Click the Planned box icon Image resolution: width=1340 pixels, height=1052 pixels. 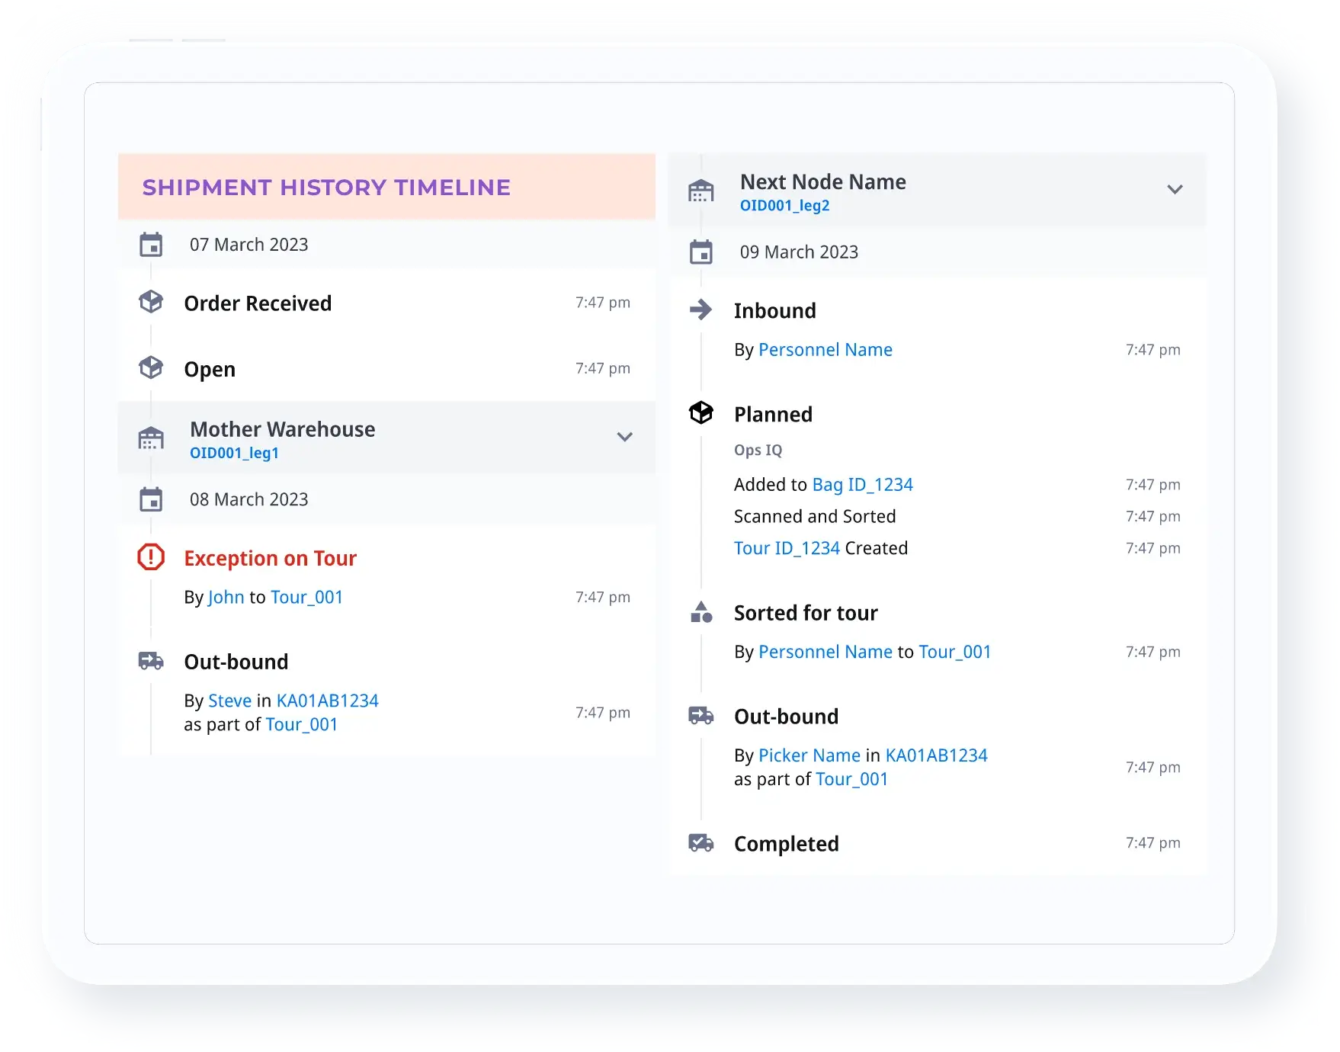coord(700,413)
